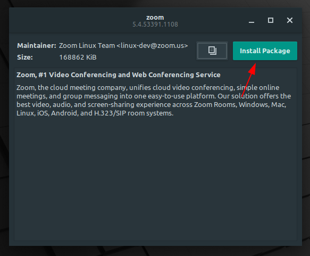This screenshot has height=256, width=310.
Task: Click the Video Conferencing description heading
Action: coord(119,75)
